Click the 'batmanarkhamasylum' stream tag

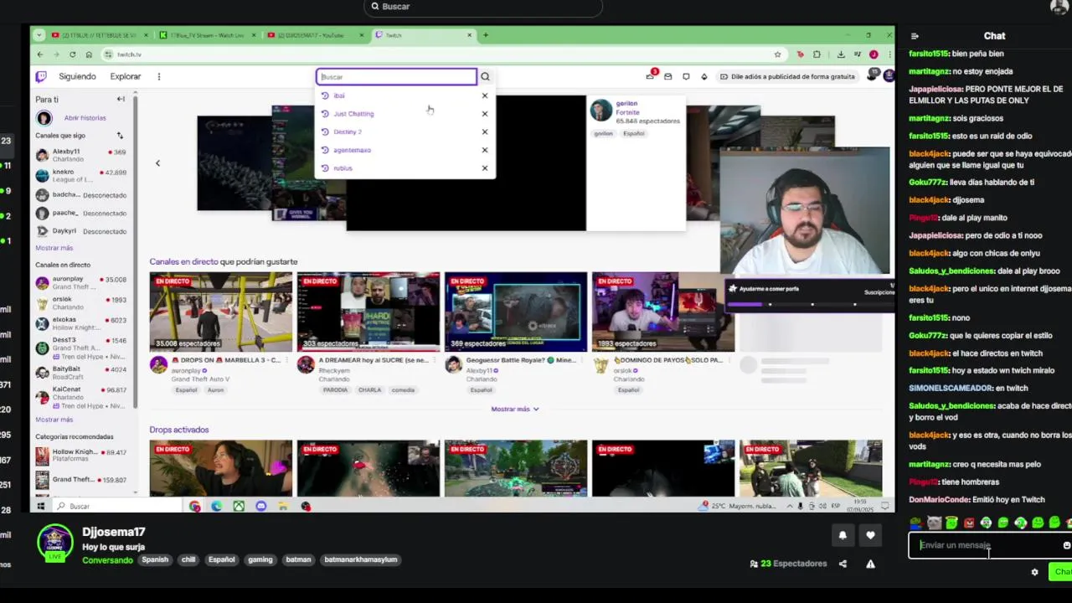(x=361, y=559)
